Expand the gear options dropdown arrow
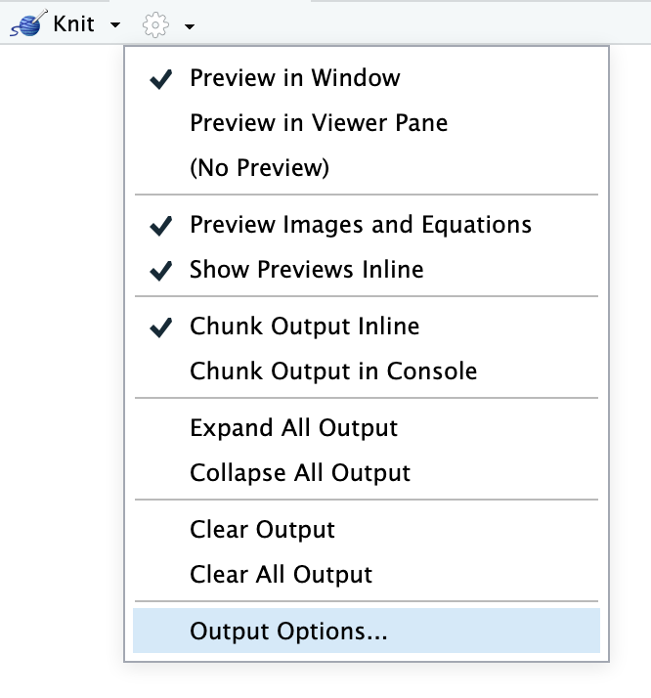 pos(189,26)
